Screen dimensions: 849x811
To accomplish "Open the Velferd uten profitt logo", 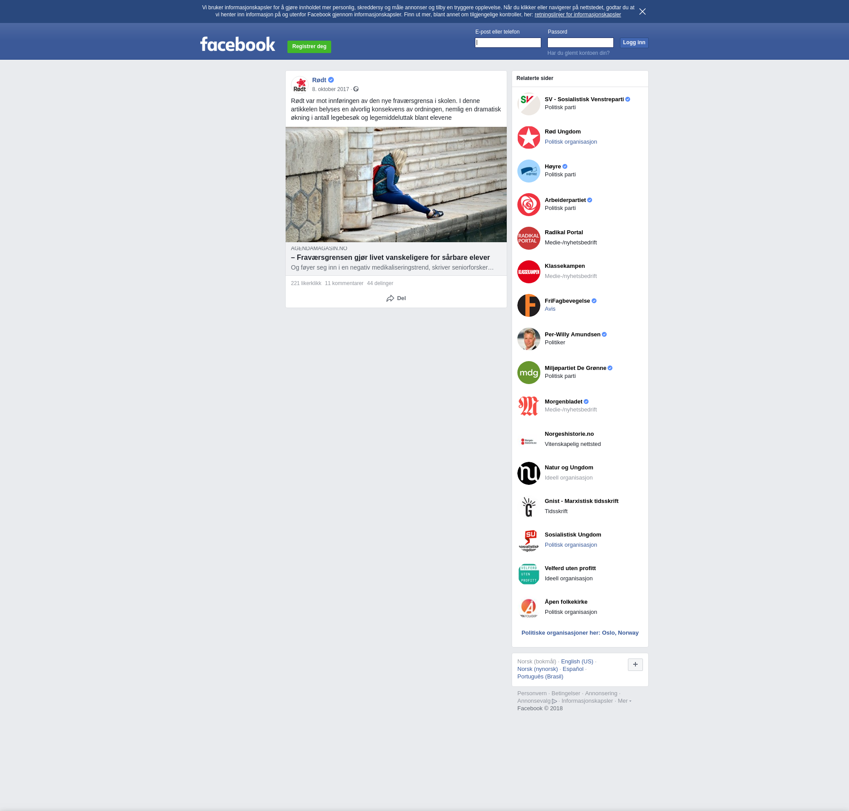I will 529,574.
